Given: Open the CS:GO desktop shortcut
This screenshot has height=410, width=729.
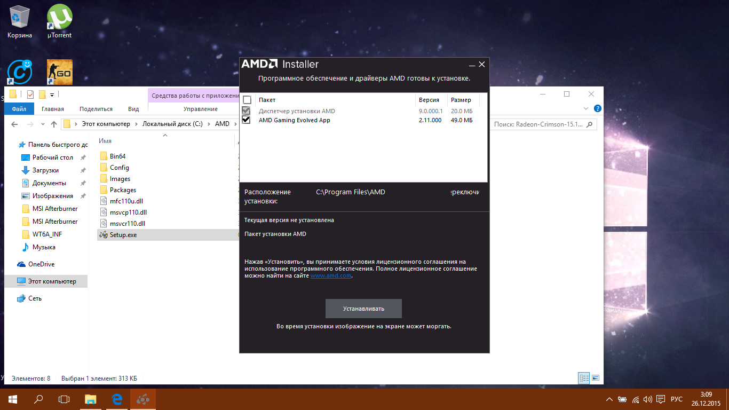Looking at the screenshot, I should pos(59,72).
